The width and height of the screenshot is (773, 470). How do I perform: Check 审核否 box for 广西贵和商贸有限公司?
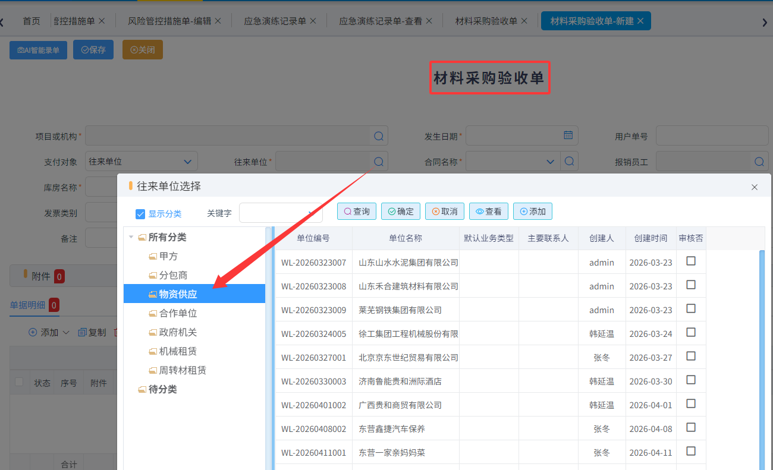pos(691,403)
